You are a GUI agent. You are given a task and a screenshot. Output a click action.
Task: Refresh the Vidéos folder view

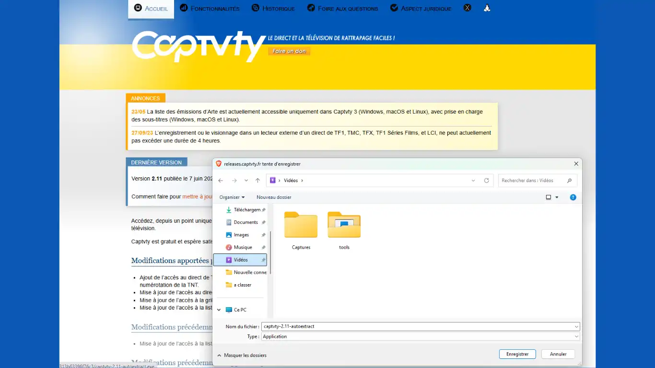486,181
